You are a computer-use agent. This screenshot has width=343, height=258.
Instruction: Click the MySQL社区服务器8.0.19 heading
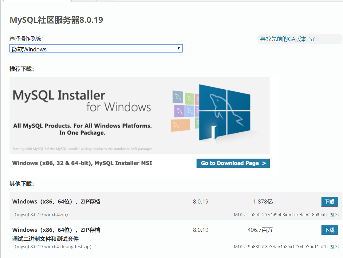(x=57, y=20)
